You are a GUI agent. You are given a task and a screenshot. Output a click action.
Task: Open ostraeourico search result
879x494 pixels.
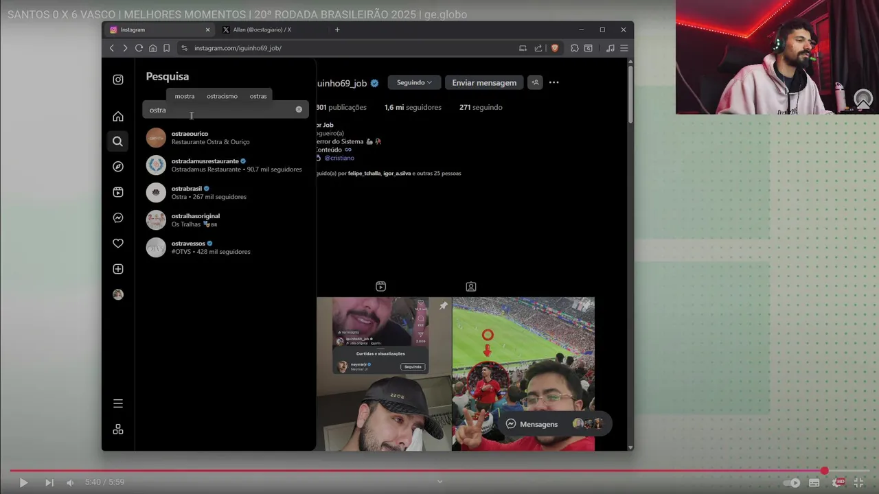(x=225, y=138)
